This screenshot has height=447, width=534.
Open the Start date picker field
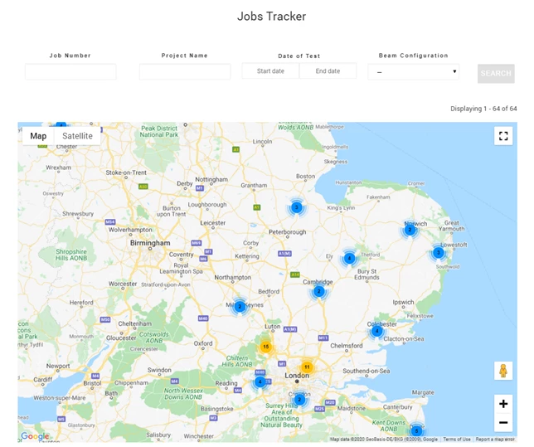[x=270, y=71]
